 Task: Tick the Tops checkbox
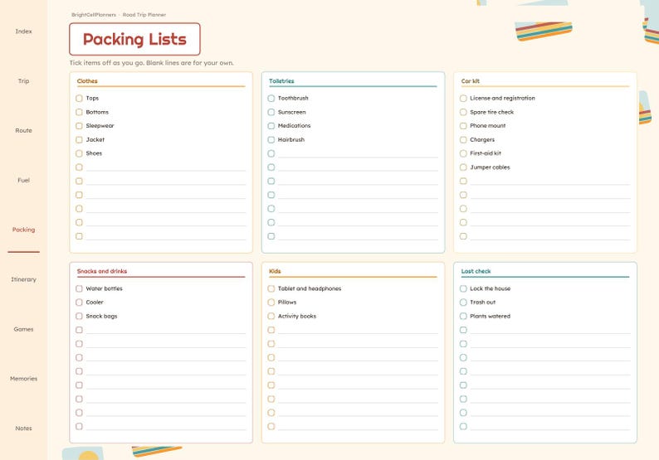79,98
